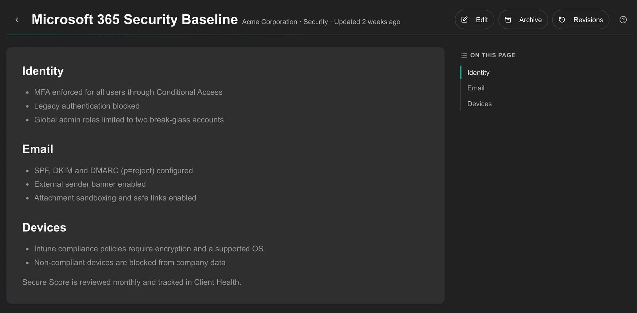Click the back chevron arrow
The height and width of the screenshot is (313, 637).
(17, 20)
